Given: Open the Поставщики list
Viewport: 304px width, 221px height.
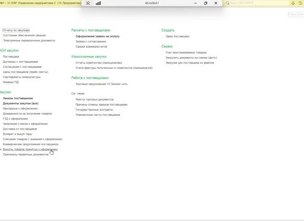Looking at the screenshot, I should click(11, 56).
